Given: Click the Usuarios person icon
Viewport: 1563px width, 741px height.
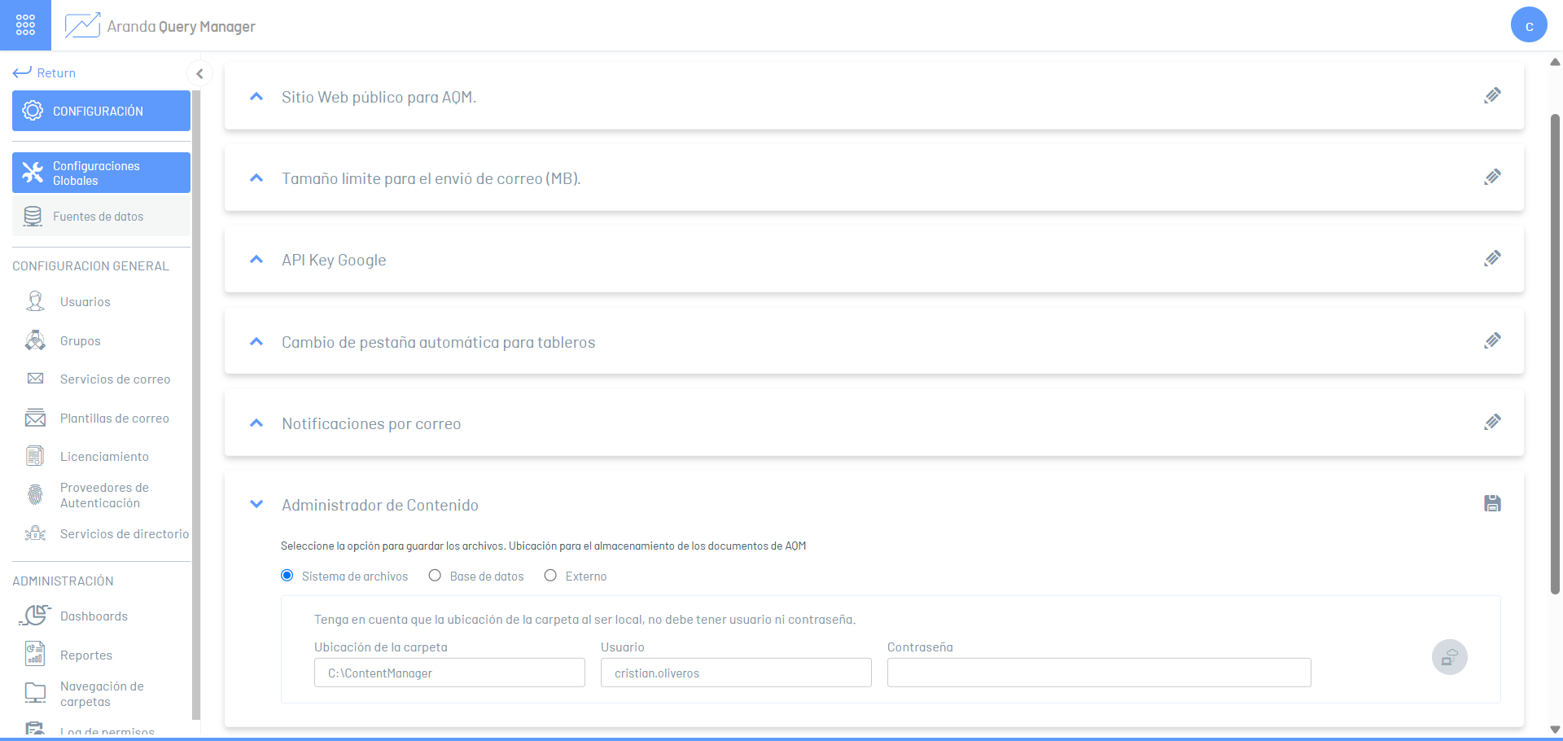Looking at the screenshot, I should click(35, 301).
